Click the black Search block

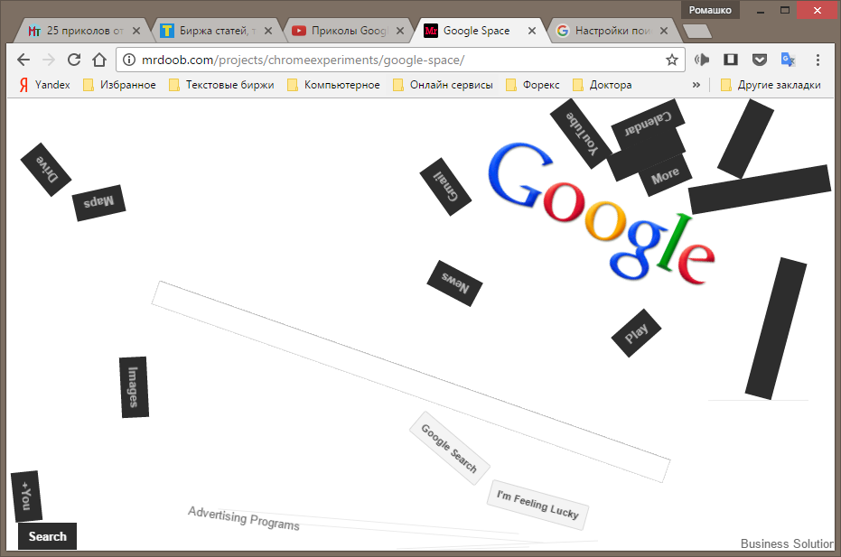(x=48, y=536)
